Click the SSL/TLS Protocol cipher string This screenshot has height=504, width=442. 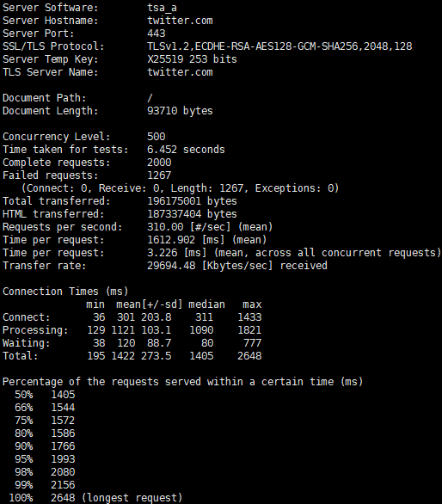[x=279, y=46]
